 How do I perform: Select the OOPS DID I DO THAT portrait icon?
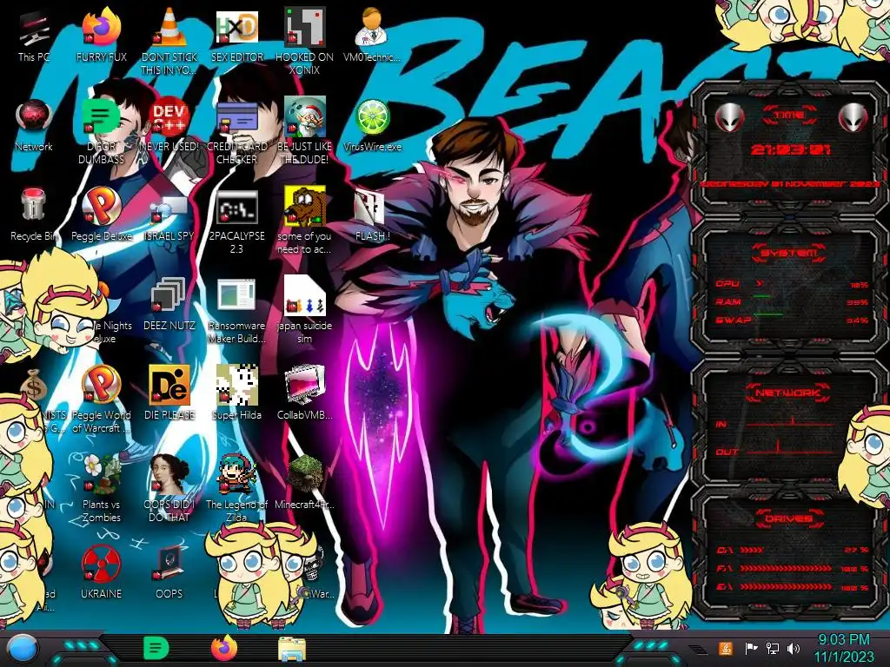169,489
